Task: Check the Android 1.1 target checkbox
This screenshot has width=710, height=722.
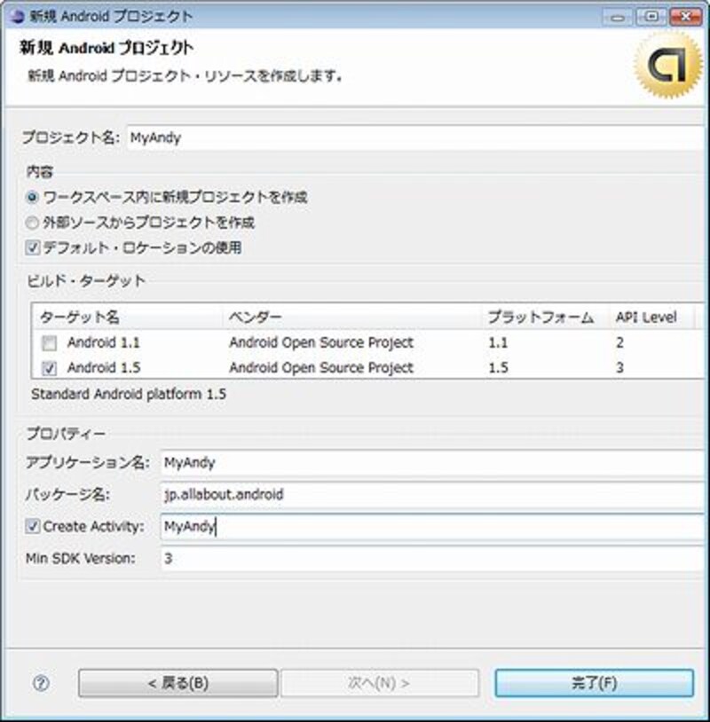Action: tap(50, 343)
